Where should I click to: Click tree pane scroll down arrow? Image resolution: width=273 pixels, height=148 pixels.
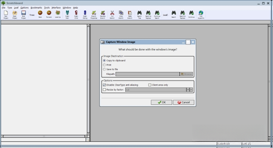(88, 134)
